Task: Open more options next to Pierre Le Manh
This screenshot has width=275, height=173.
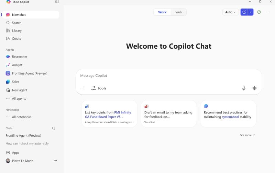Action: 55,161
